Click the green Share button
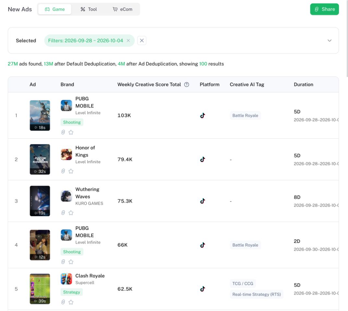The height and width of the screenshot is (311, 348). coord(324,9)
